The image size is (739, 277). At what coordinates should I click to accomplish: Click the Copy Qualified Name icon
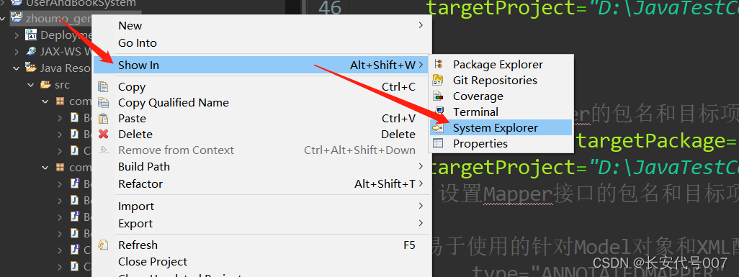pos(103,102)
